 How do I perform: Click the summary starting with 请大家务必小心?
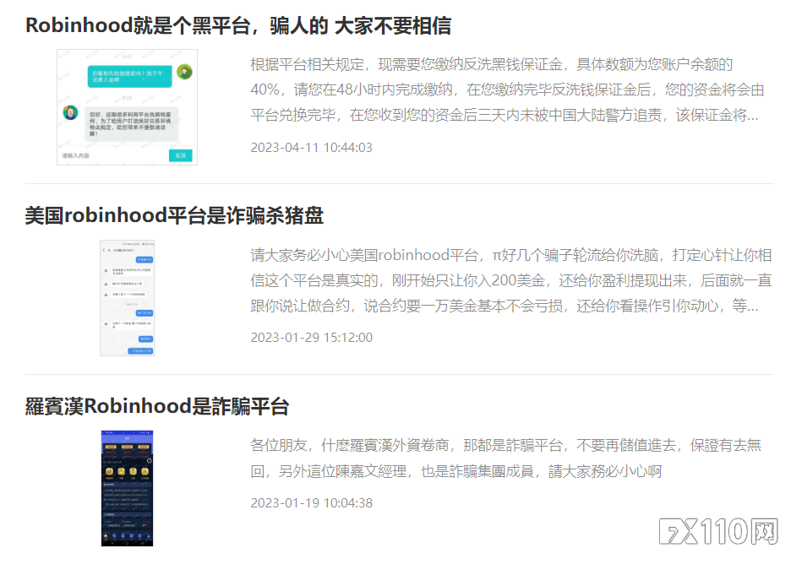tap(510, 280)
